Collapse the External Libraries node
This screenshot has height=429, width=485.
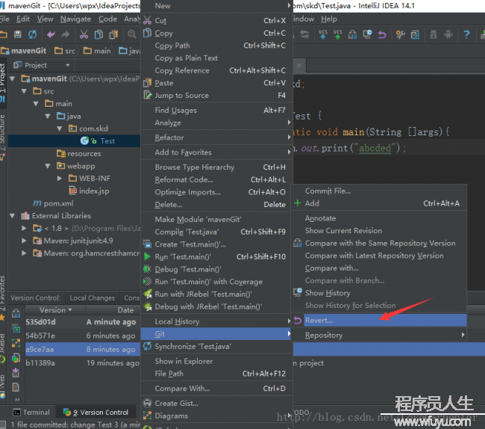[x=13, y=215]
